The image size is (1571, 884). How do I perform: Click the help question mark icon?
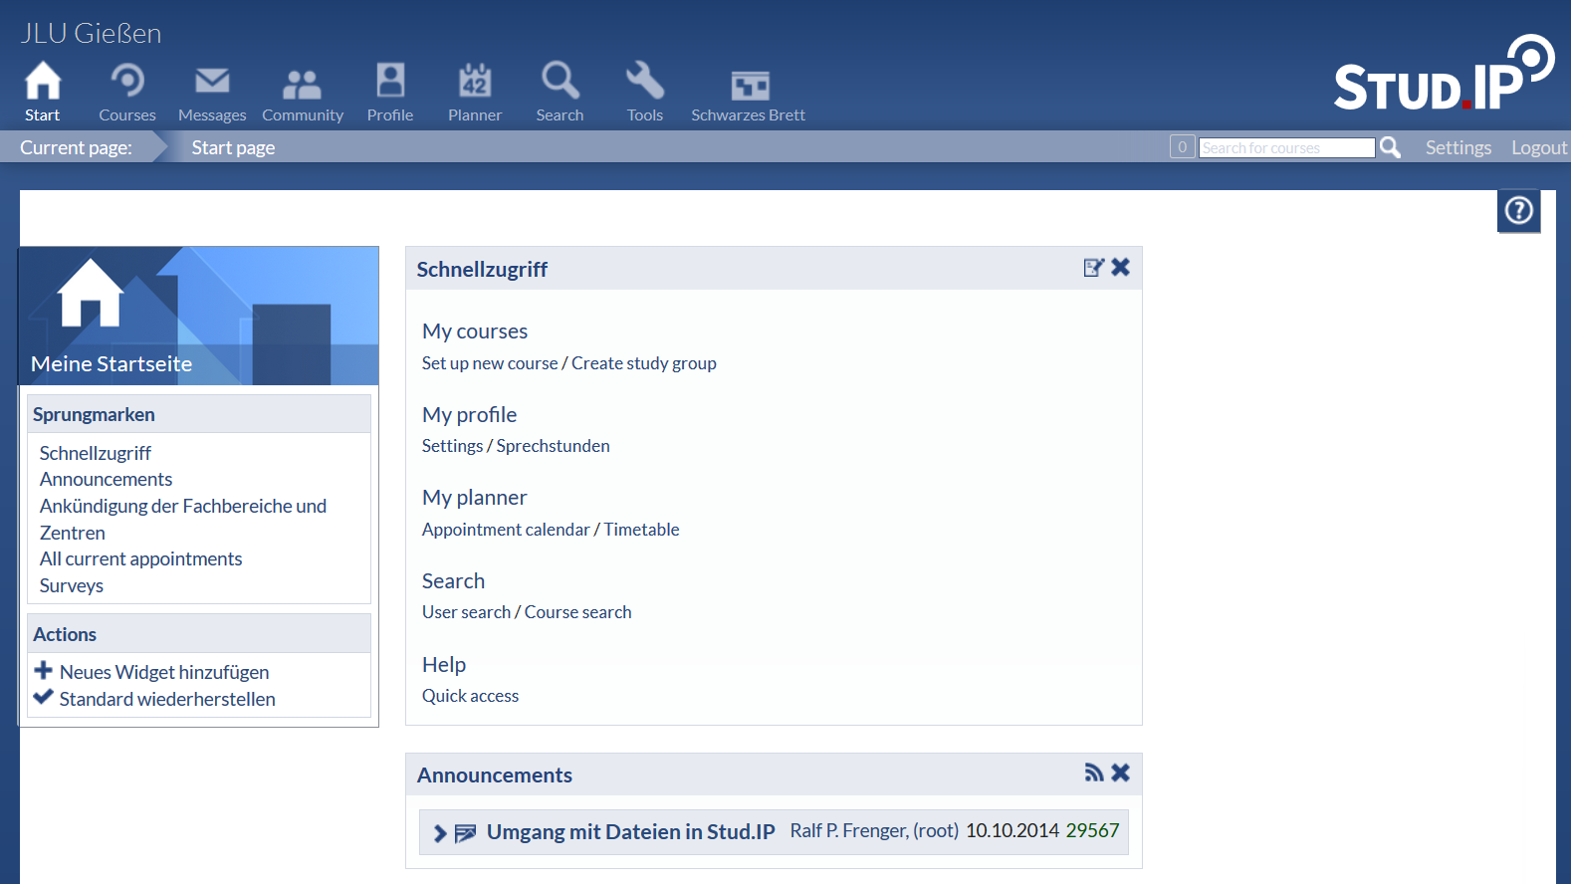1518,211
